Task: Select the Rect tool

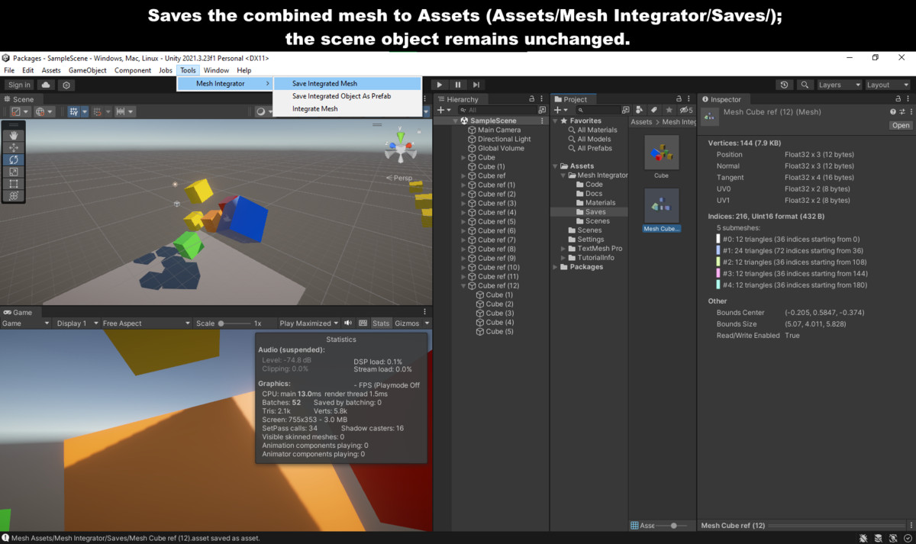Action: point(14,184)
